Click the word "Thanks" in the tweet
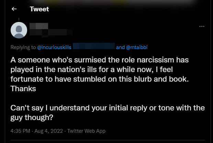Image resolution: width=213 pixels, height=143 pixels. tap(23, 88)
